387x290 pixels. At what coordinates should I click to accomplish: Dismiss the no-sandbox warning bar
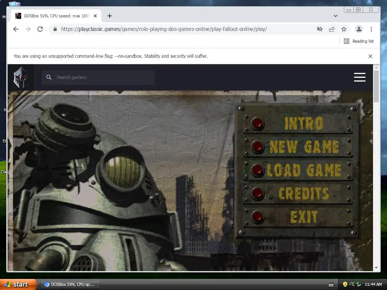coord(370,56)
